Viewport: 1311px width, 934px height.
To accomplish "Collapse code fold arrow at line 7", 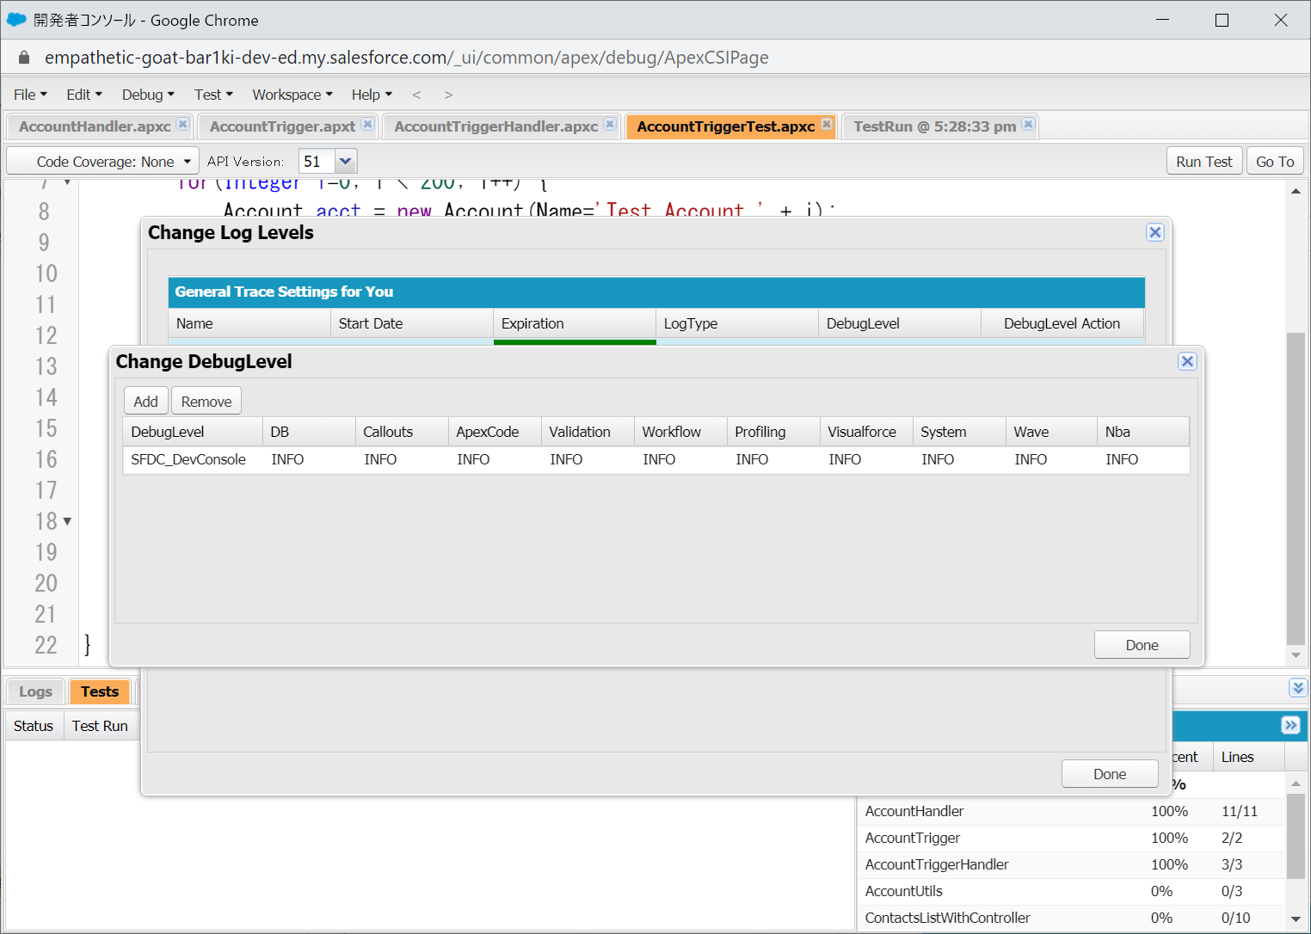I will [x=67, y=182].
